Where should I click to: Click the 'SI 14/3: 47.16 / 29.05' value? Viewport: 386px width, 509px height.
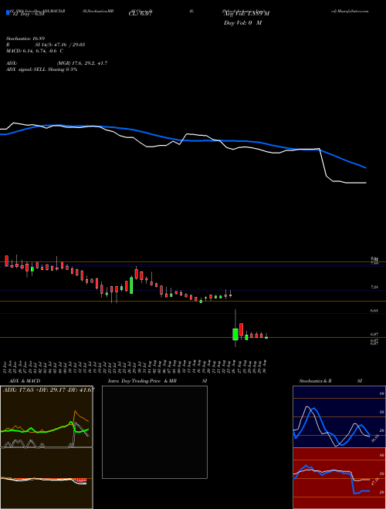60,45
